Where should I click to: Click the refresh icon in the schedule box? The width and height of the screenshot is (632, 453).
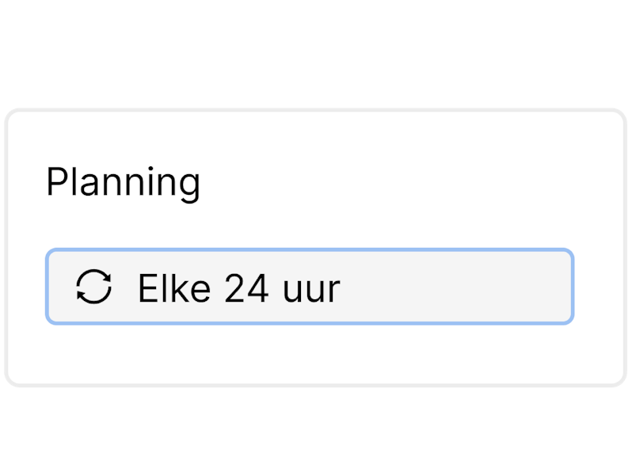[x=94, y=287]
